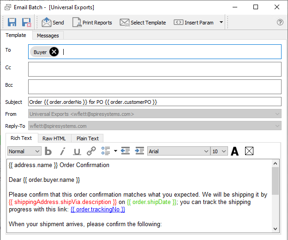This screenshot has height=240, width=288.
Task: Close the Email Batch window
Action: [277, 7]
